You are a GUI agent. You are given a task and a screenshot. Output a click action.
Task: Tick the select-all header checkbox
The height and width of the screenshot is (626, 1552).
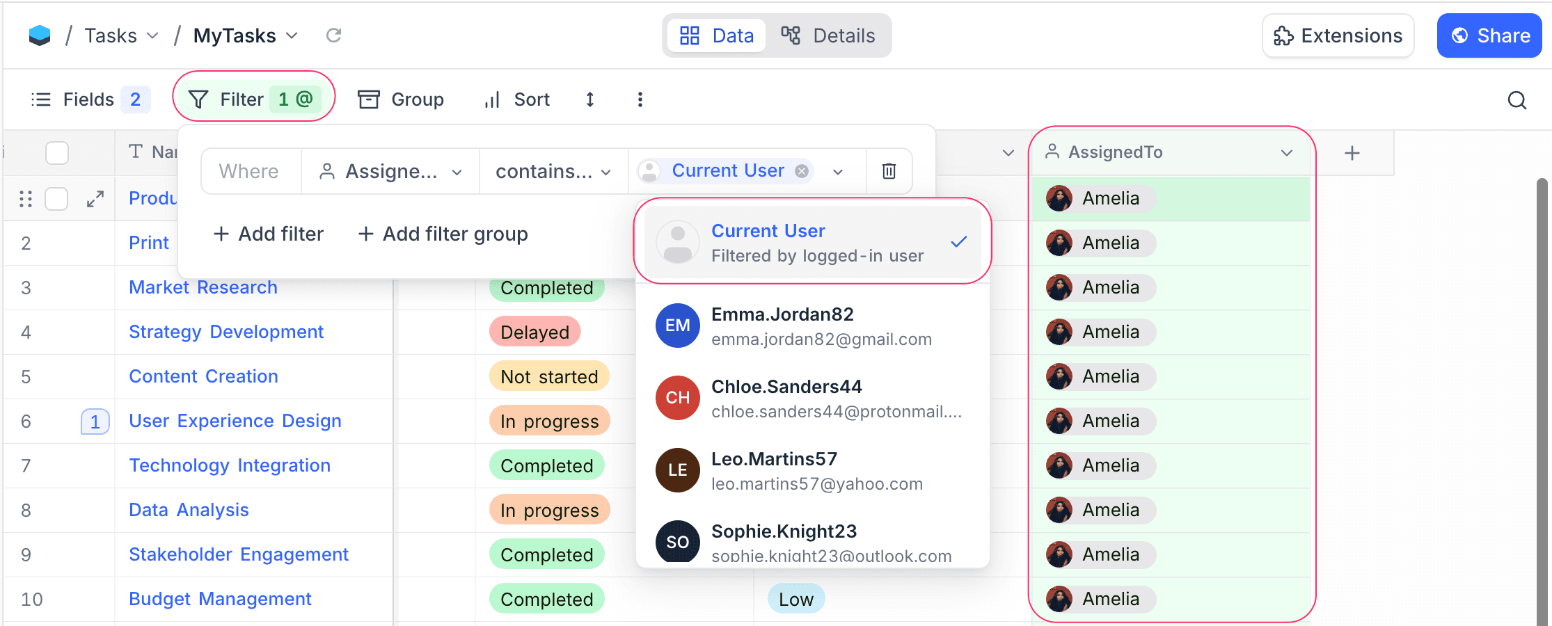(57, 152)
